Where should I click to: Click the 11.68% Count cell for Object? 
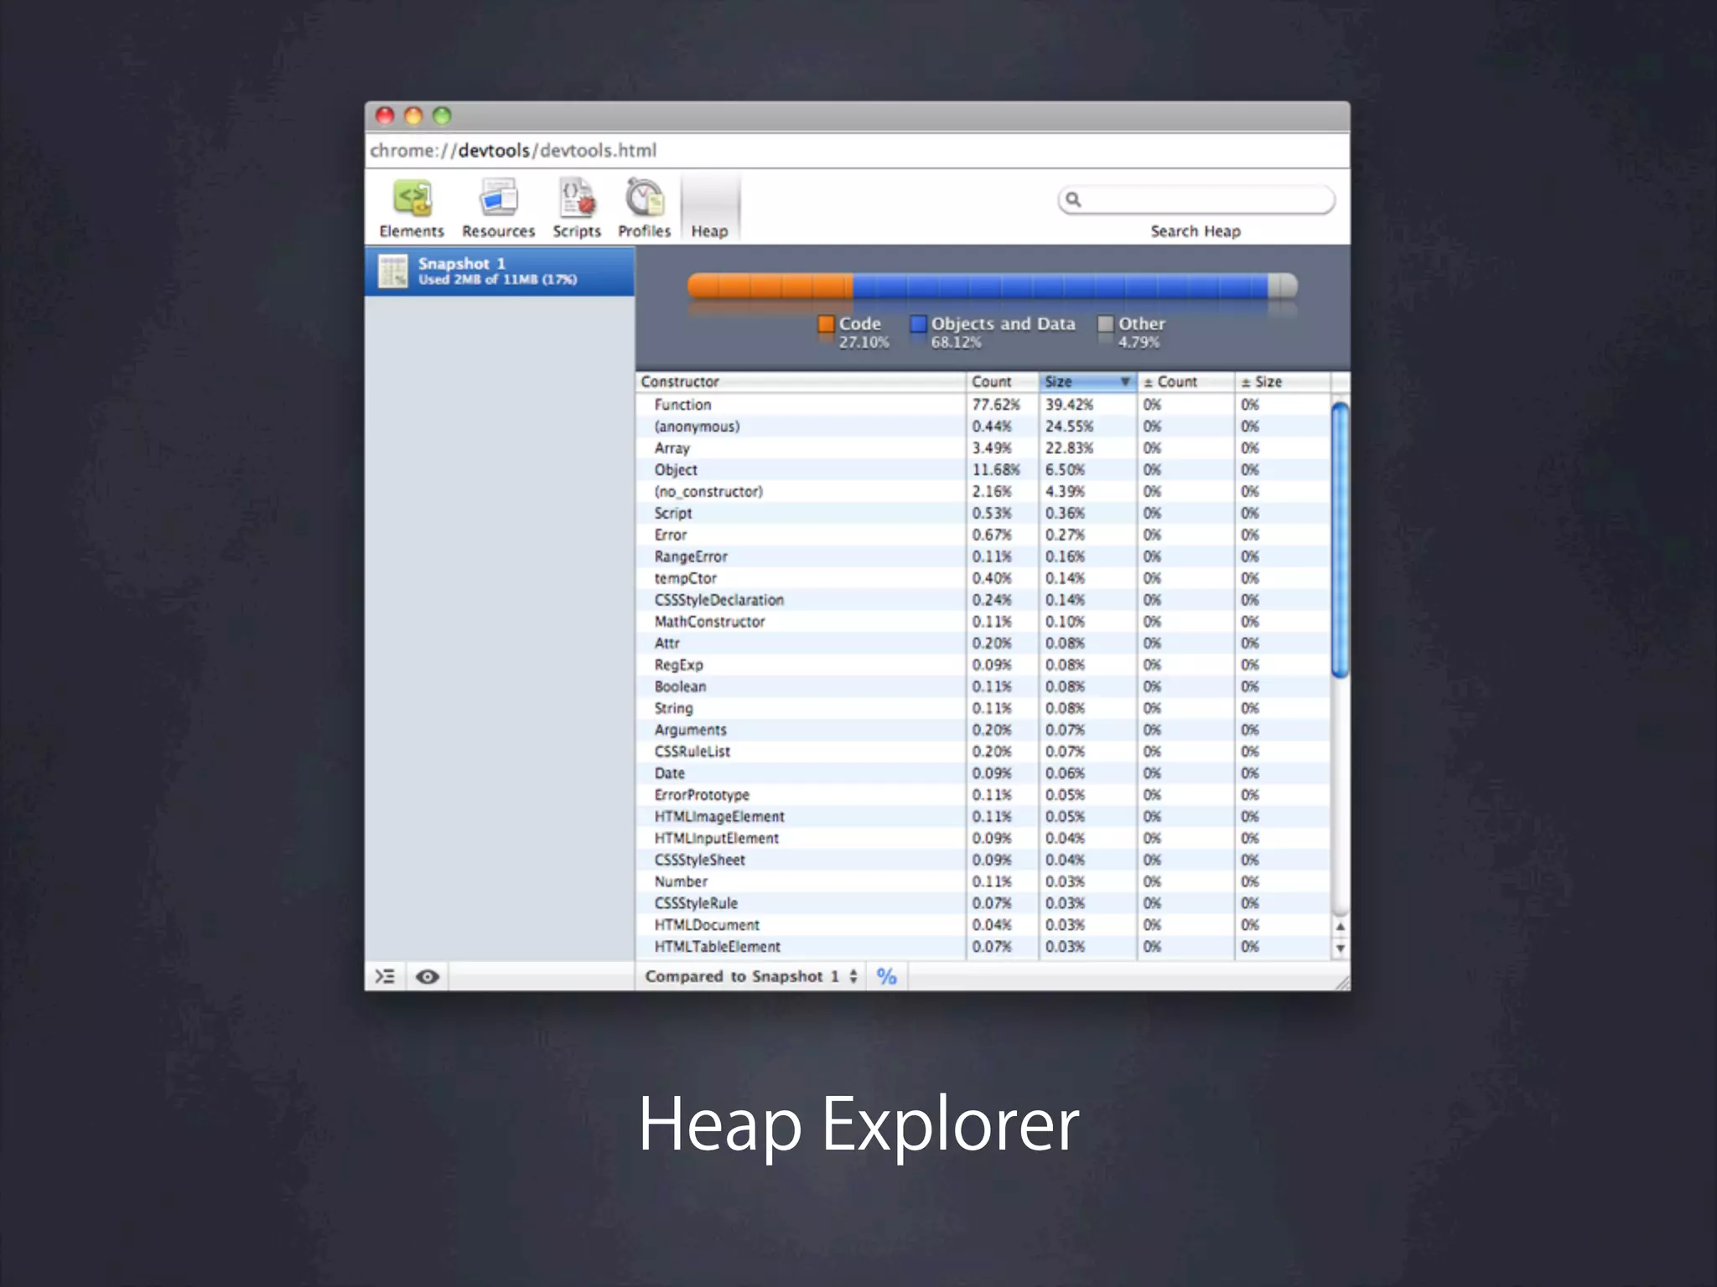click(x=1002, y=470)
